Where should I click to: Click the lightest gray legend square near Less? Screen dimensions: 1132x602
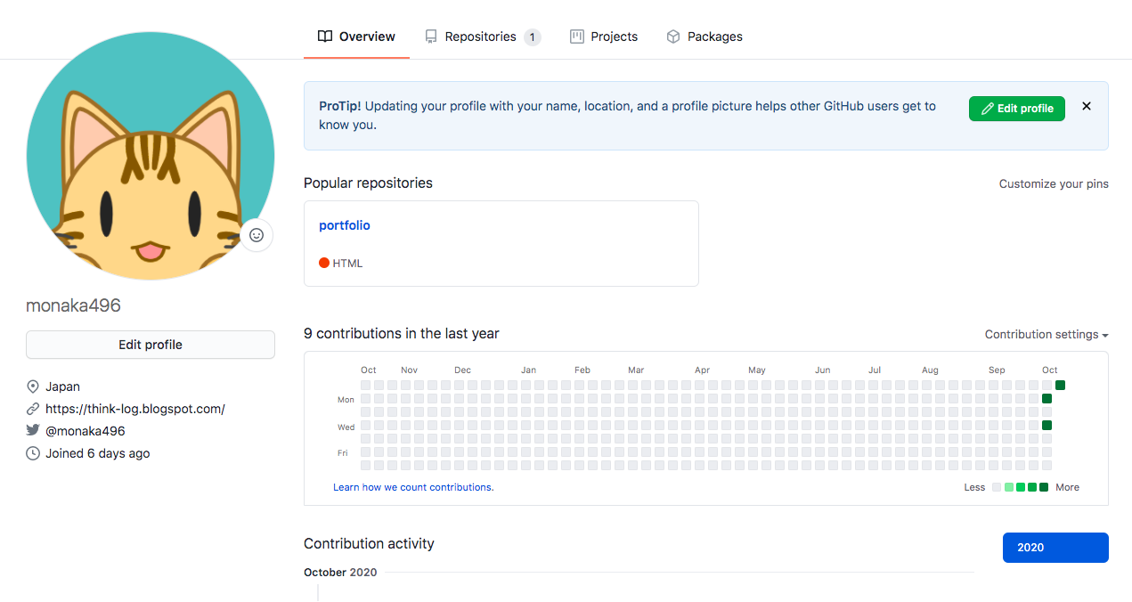(997, 487)
